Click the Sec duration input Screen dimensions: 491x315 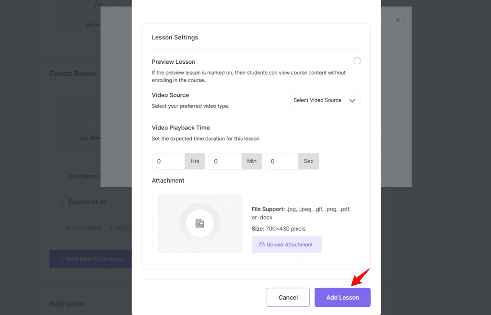pos(281,161)
